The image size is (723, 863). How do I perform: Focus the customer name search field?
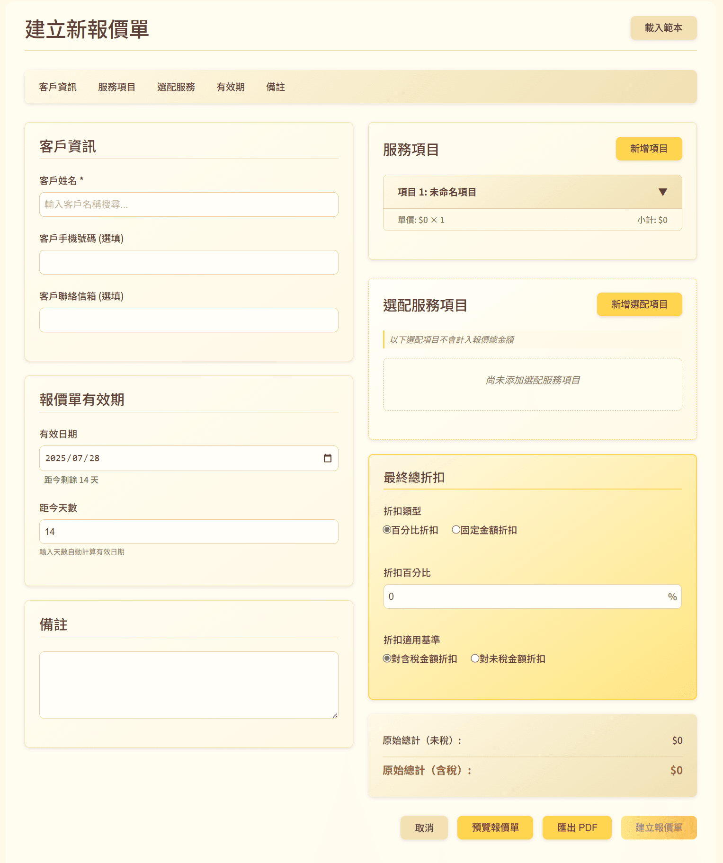click(x=188, y=205)
